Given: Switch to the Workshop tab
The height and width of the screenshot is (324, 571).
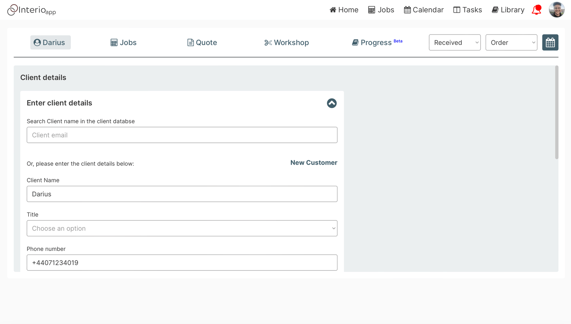Looking at the screenshot, I should click(286, 42).
